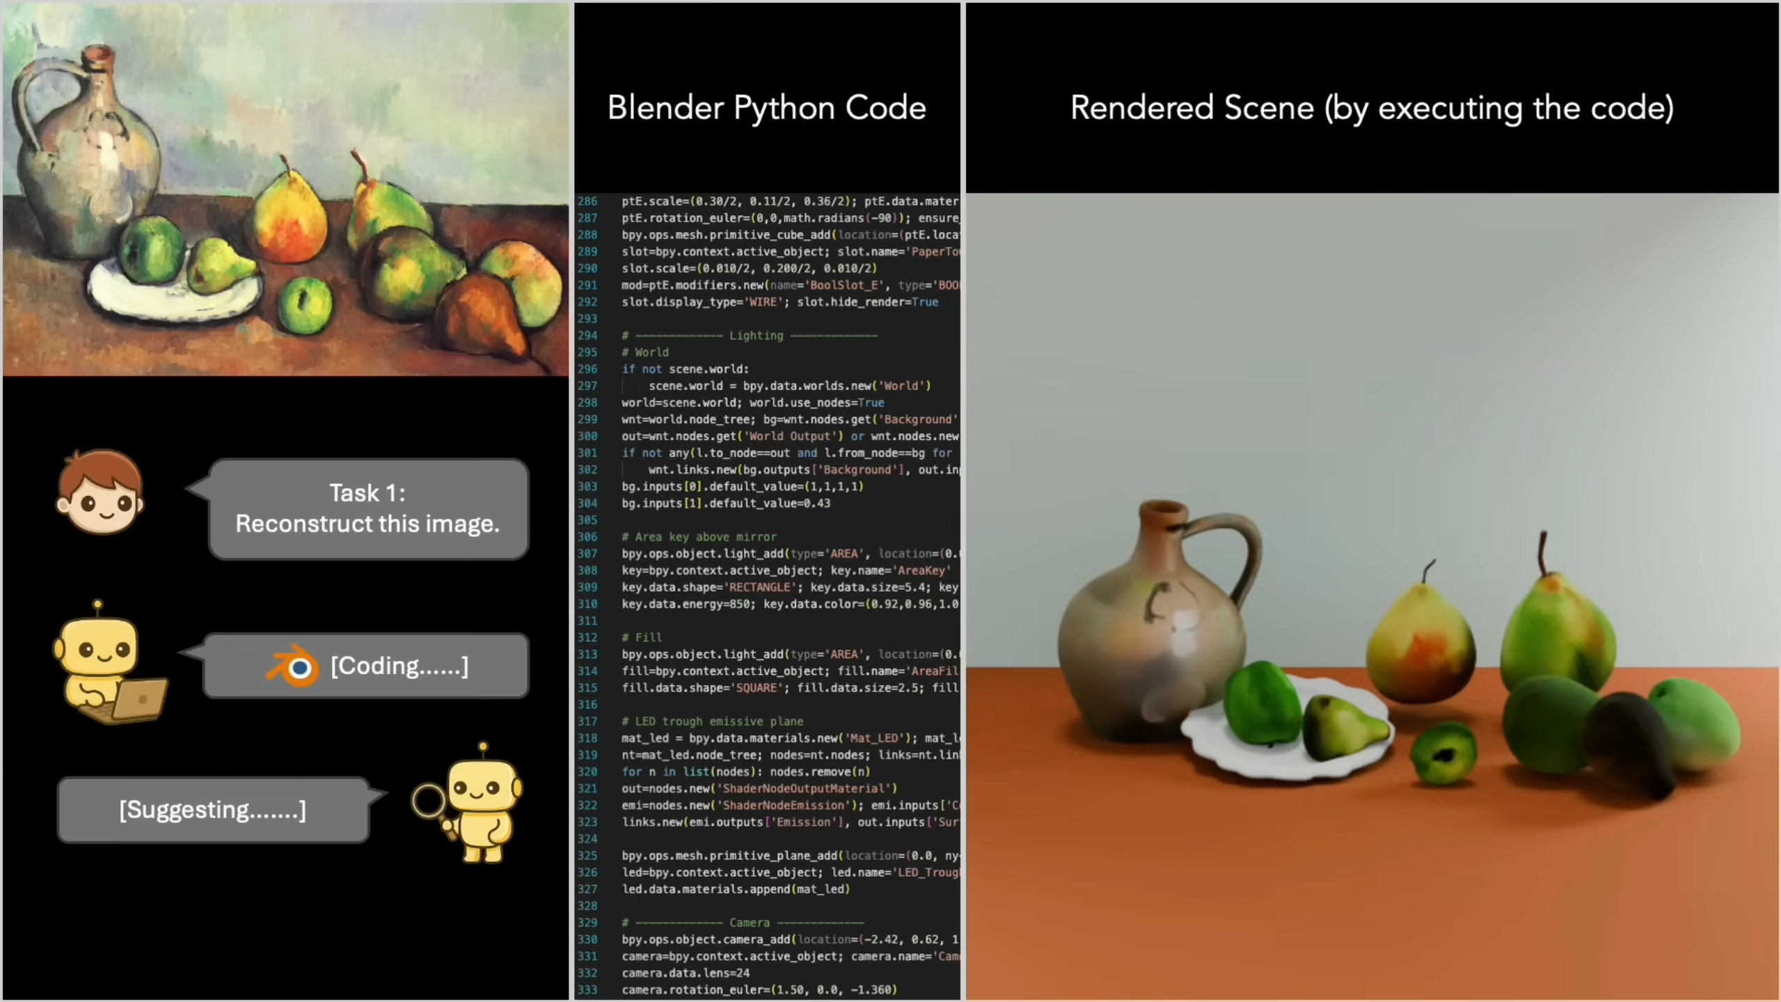Click the "# Area key above mirror" comment
Viewport: 1781px width, 1002px height.
coord(699,537)
